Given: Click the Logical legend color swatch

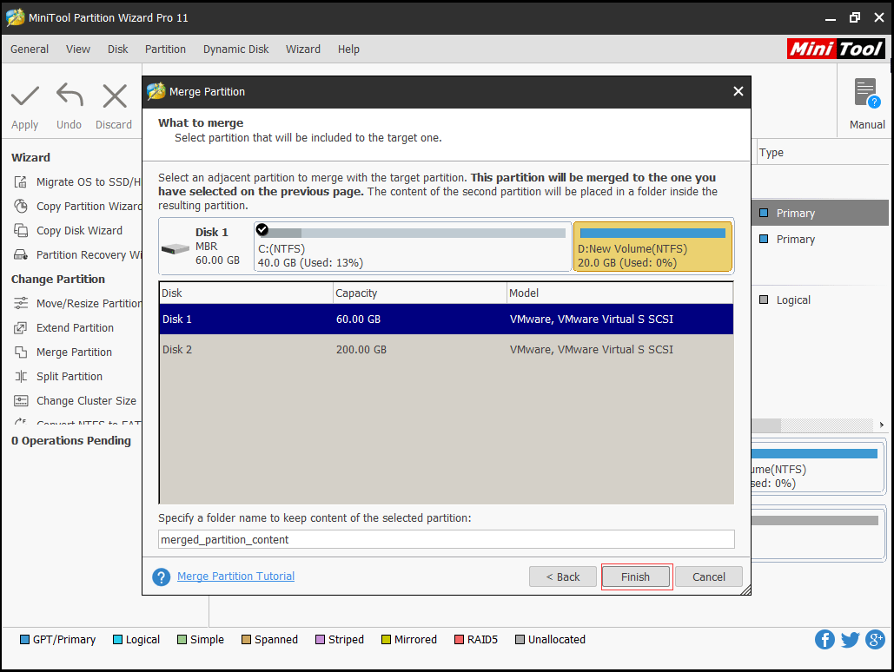Looking at the screenshot, I should coord(117,640).
